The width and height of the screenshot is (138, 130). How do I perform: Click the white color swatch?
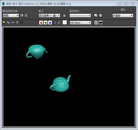coord(65,22)
